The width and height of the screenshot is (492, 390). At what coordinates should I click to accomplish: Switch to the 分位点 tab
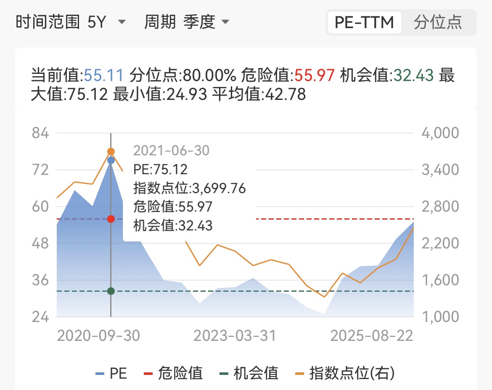pos(438,22)
